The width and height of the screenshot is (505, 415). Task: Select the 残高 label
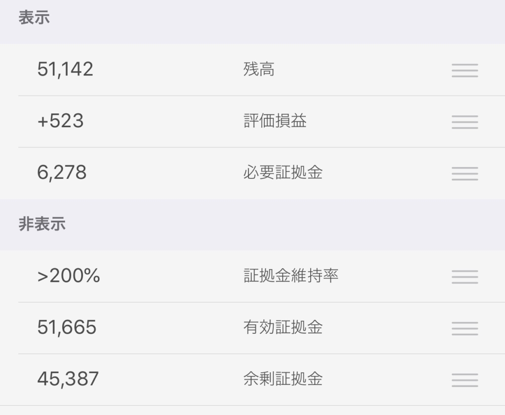point(259,69)
